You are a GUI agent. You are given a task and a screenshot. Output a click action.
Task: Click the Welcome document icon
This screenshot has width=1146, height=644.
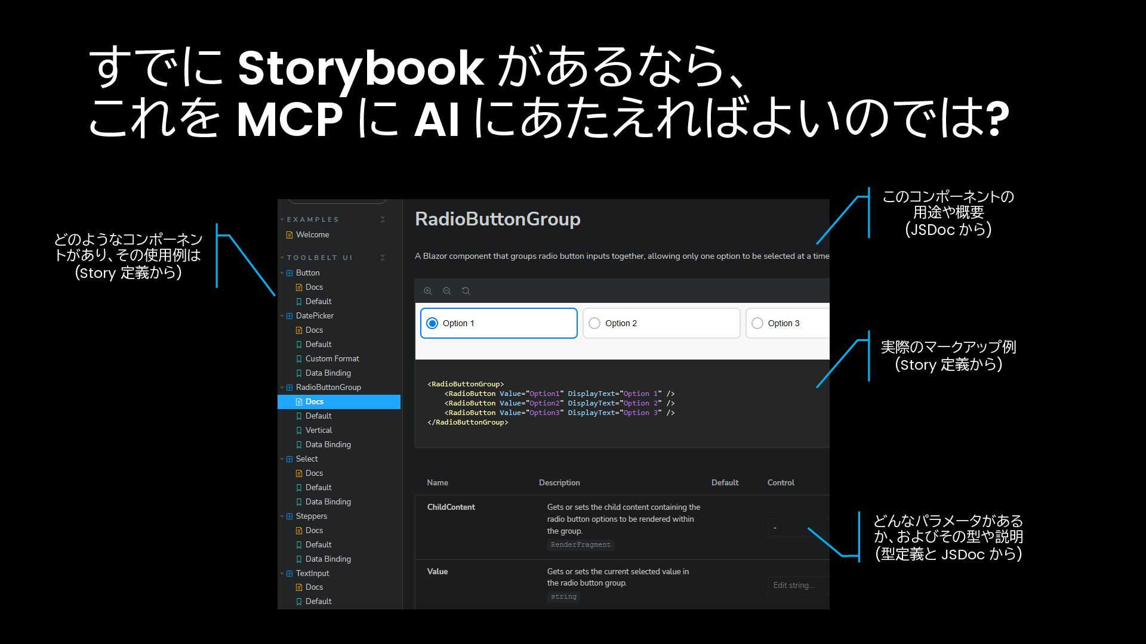pos(289,235)
